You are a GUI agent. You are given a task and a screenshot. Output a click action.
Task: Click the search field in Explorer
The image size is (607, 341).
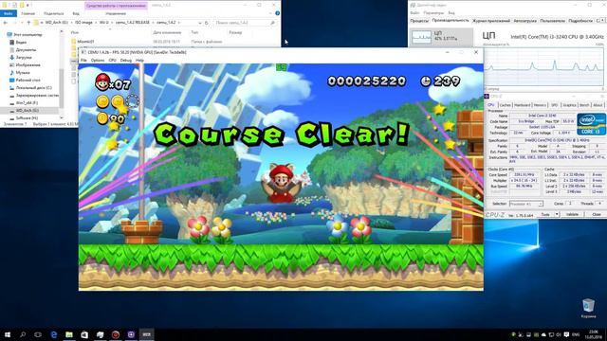click(x=245, y=23)
